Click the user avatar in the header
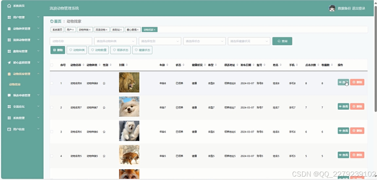 332,8
